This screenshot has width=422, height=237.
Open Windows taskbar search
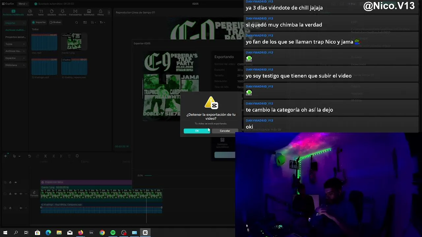16,233
